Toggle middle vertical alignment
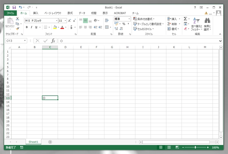This screenshot has height=154, width=228. [x=85, y=20]
